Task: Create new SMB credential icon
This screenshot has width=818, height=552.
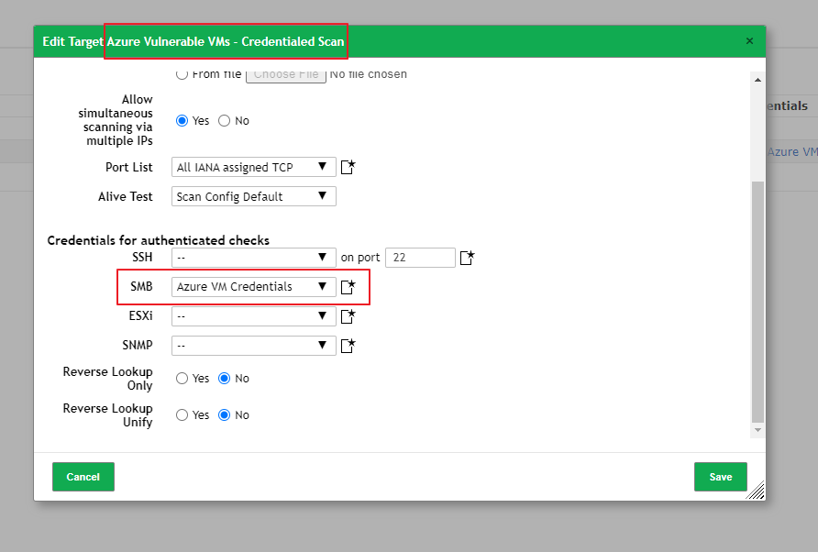Action: pos(348,286)
